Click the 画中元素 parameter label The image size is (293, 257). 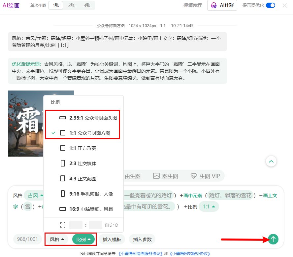tap(192, 196)
